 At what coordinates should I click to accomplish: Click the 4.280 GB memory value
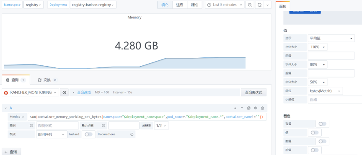tap(137, 46)
